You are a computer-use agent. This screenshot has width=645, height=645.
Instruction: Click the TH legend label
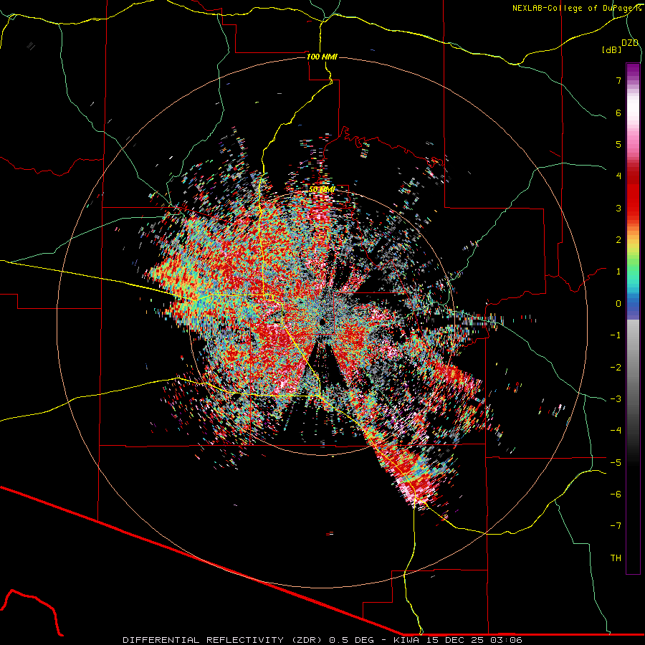(x=616, y=558)
